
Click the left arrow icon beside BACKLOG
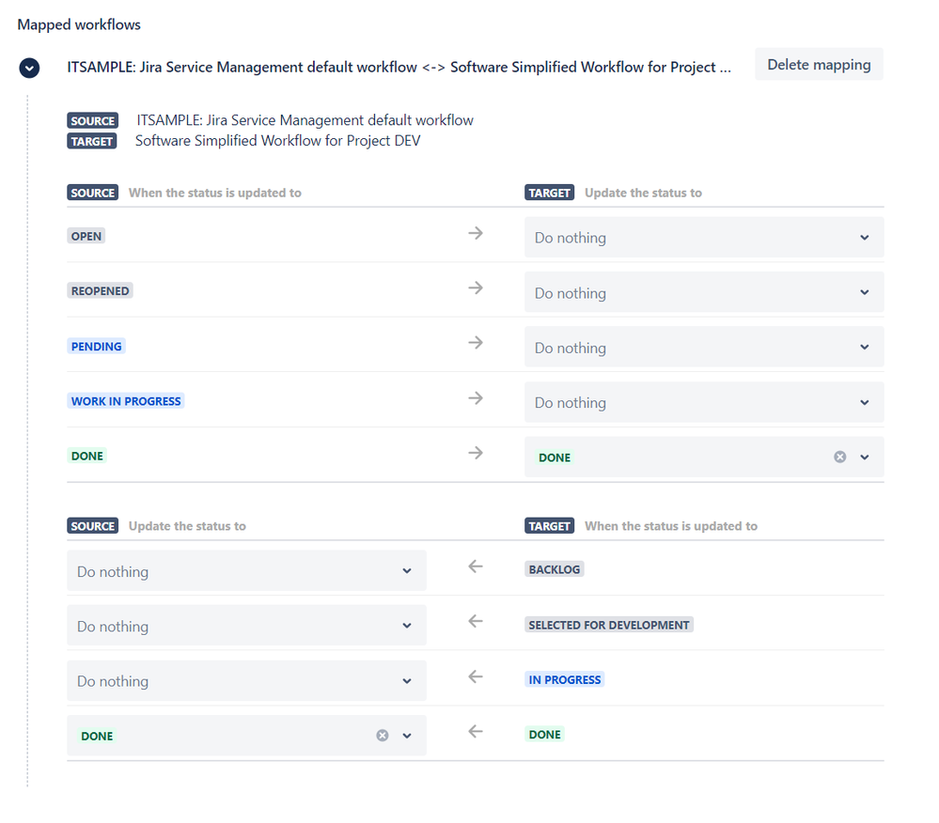point(475,566)
